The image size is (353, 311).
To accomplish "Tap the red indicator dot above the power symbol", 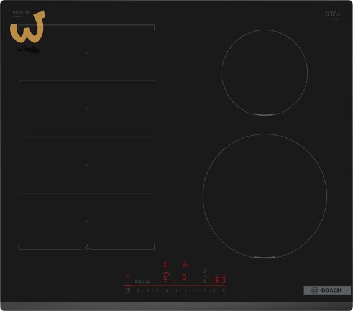I will (128, 276).
